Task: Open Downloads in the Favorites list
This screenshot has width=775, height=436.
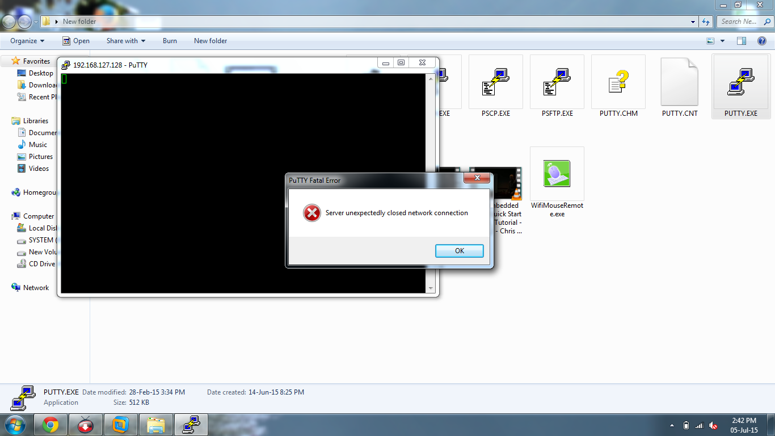Action: tap(37, 85)
